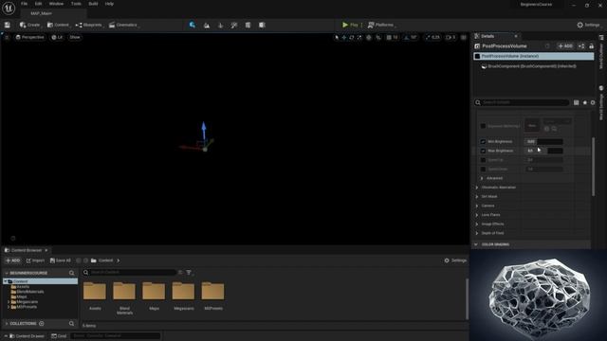
Task: Toggle the Speed Up checkbox
Action: [x=483, y=160]
